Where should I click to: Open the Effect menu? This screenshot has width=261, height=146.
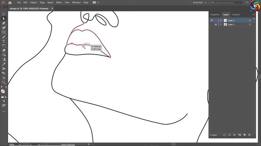click(59, 2)
